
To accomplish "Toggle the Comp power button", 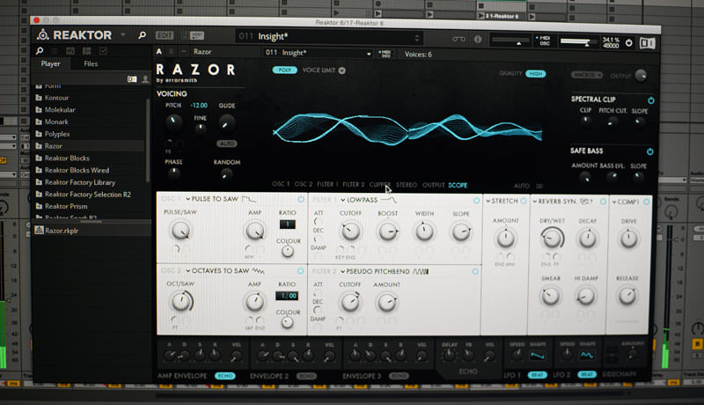I will [646, 202].
